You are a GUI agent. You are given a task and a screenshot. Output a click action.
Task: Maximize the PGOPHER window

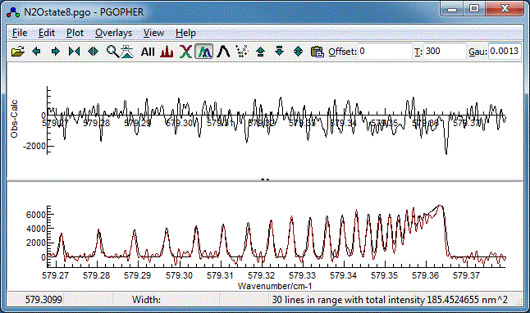click(x=474, y=9)
